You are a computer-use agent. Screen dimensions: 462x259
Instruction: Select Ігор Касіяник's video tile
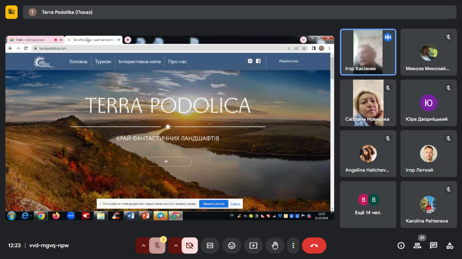pyautogui.click(x=368, y=52)
